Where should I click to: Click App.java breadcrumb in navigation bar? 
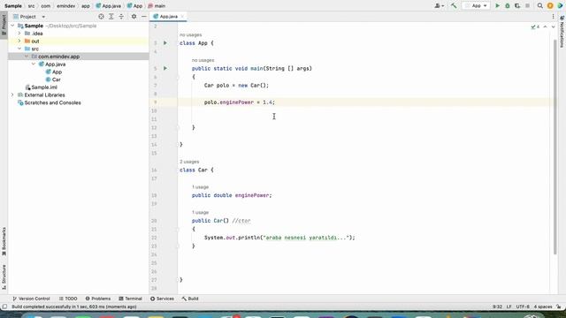109,6
